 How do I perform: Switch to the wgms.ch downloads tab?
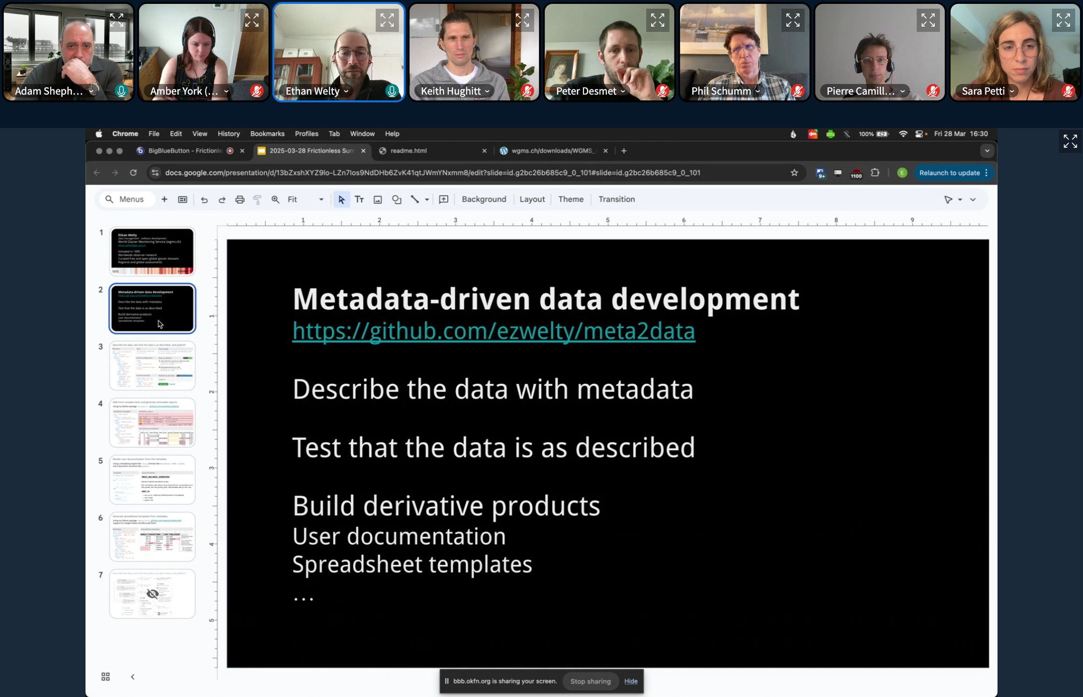(554, 151)
